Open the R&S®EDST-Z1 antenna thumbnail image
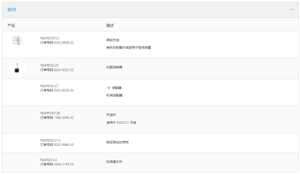The image size is (300, 174). [17, 41]
